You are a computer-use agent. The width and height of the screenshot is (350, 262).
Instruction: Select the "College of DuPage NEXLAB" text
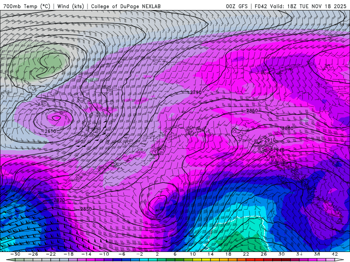(x=126, y=6)
